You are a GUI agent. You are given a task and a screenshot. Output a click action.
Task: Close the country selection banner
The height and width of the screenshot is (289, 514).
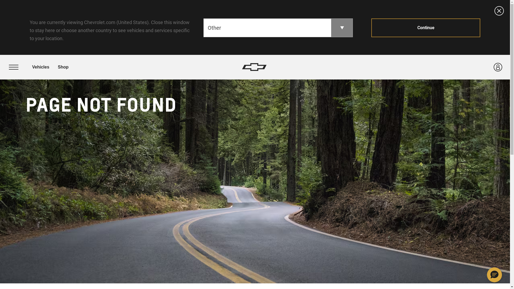(499, 11)
